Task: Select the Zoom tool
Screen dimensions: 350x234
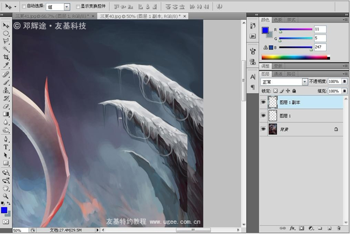Action: 6,196
